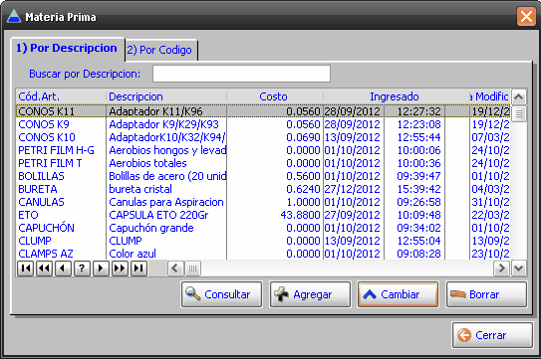Click the cost value 43.8800
This screenshot has height=359, width=541.
pos(300,215)
